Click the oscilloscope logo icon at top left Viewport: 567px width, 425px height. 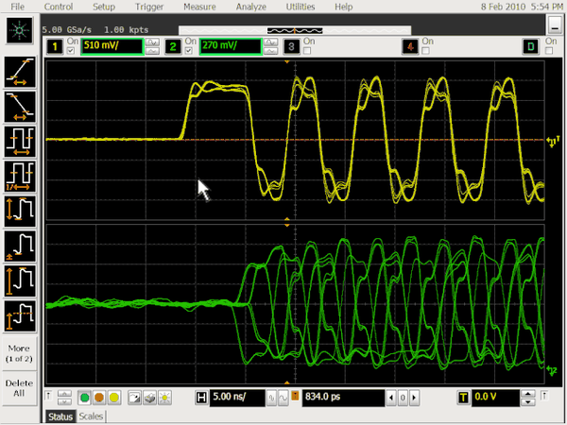(x=20, y=30)
